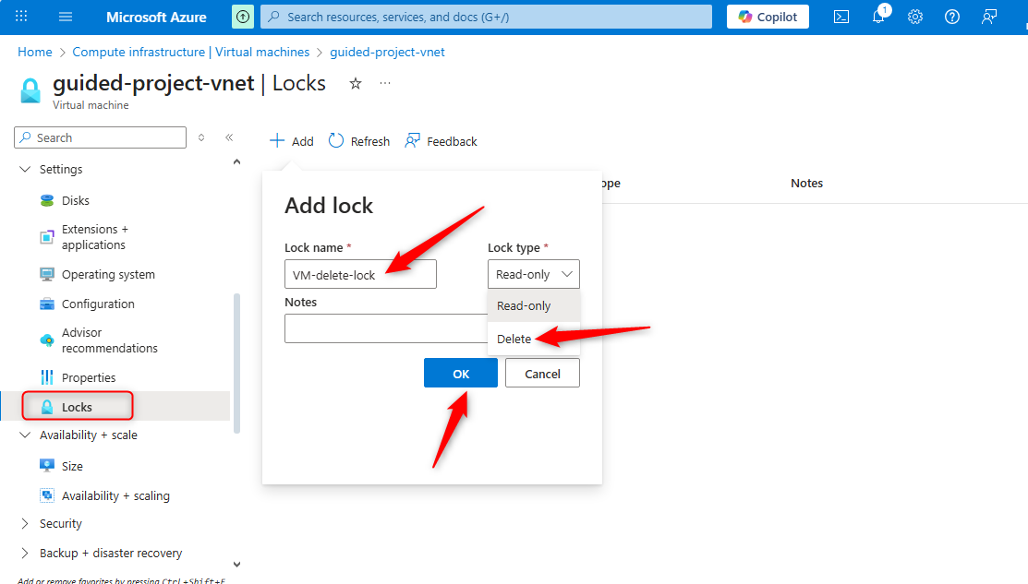Open the feedback person icon in the header
Viewport: 1028px width, 584px height.
tap(988, 17)
